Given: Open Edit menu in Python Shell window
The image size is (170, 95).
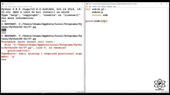Looking at the screenshot, I should pos(6,7).
